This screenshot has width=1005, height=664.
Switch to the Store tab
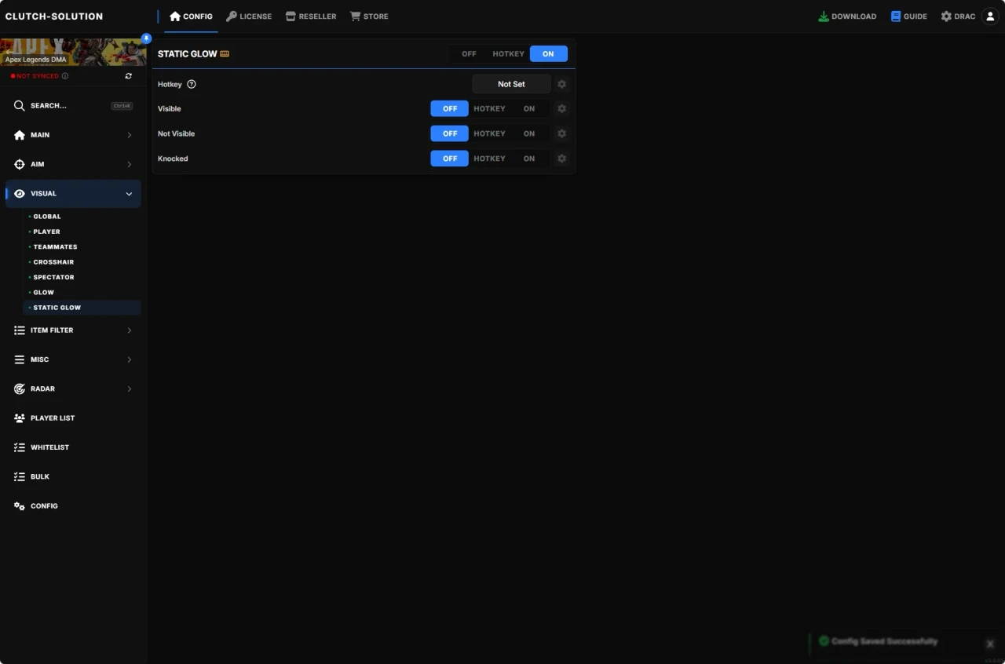[x=369, y=16]
